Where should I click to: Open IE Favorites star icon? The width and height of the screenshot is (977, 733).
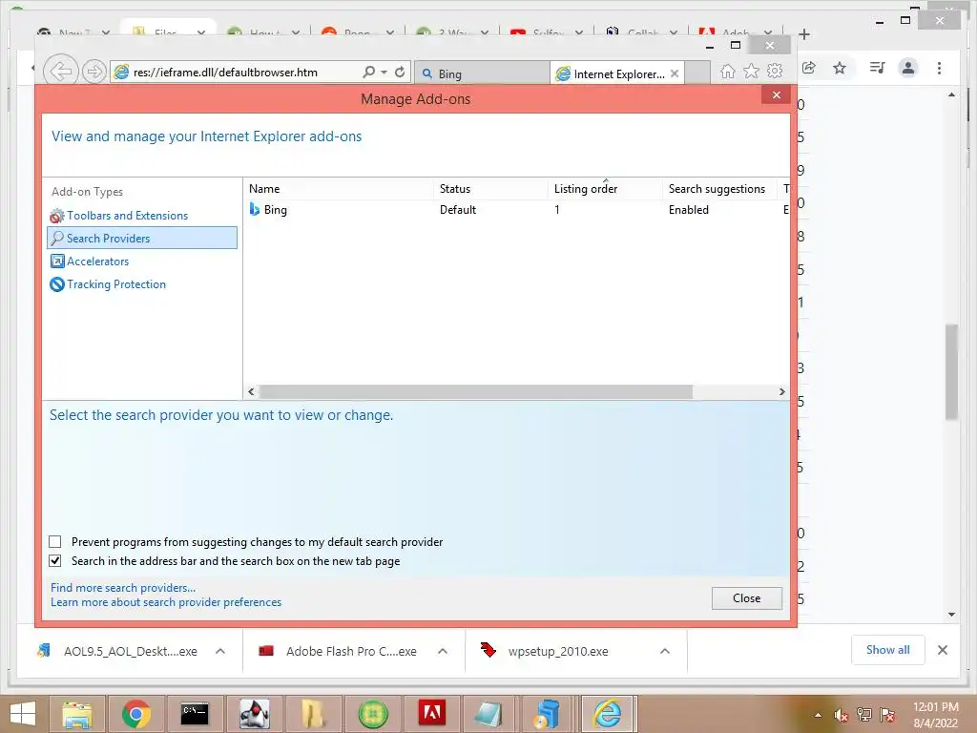[751, 71]
